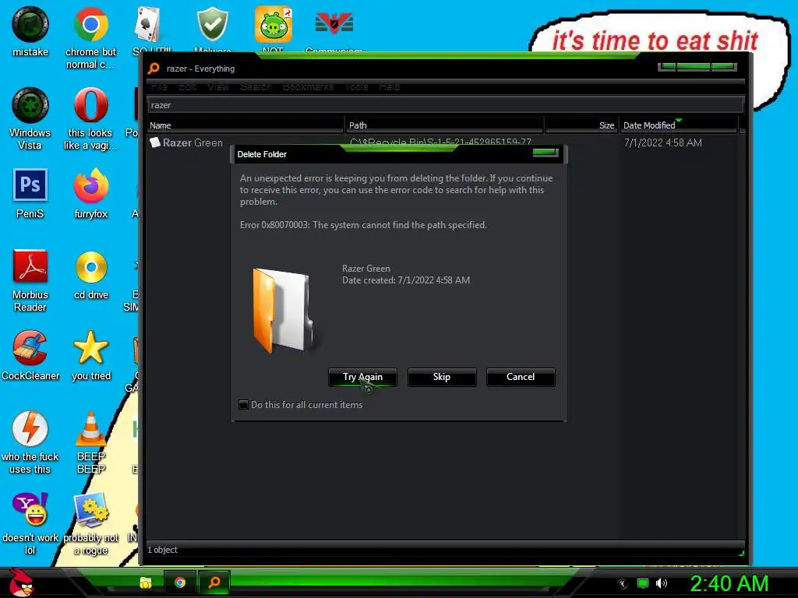Viewport: 798px width, 598px height.
Task: Open the 'mistake' desktop icon
Action: (x=30, y=31)
